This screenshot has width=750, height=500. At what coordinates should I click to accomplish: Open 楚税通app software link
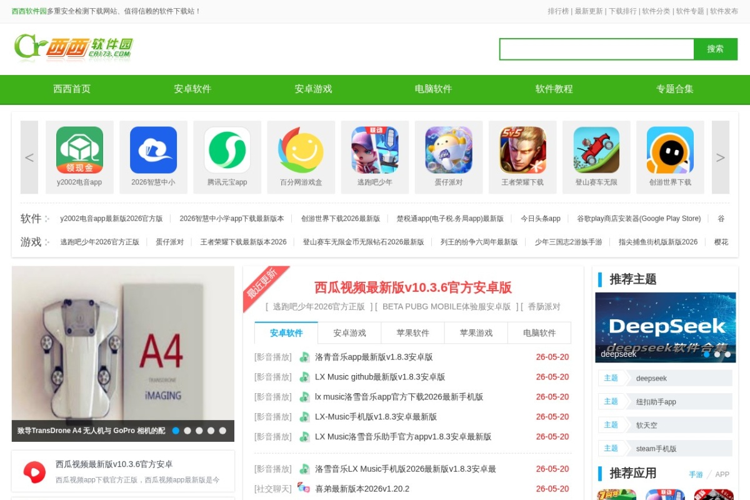tap(450, 219)
